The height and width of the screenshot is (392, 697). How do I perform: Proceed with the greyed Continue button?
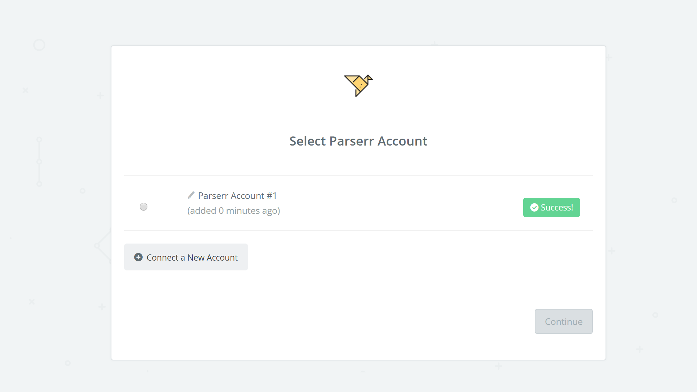563,321
